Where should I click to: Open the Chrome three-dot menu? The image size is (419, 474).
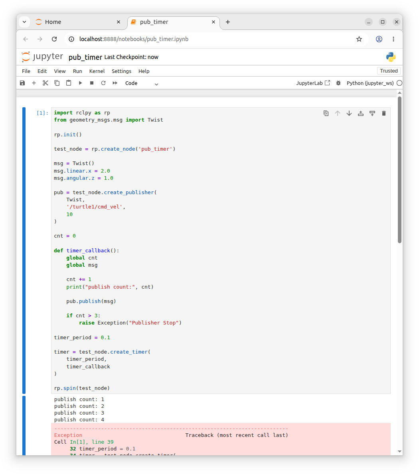(x=393, y=39)
